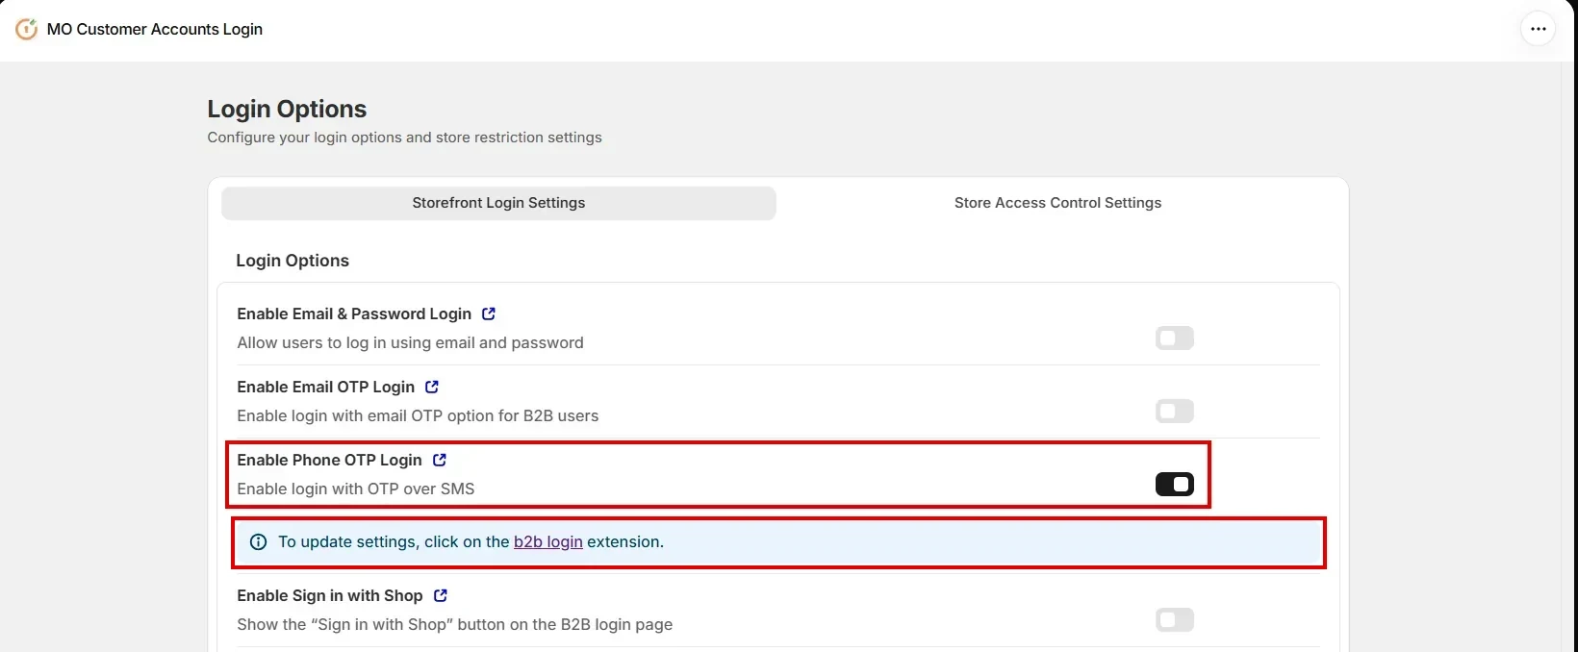1578x652 pixels.
Task: Click 'Allow users to log in using email and password'
Action: click(x=410, y=342)
